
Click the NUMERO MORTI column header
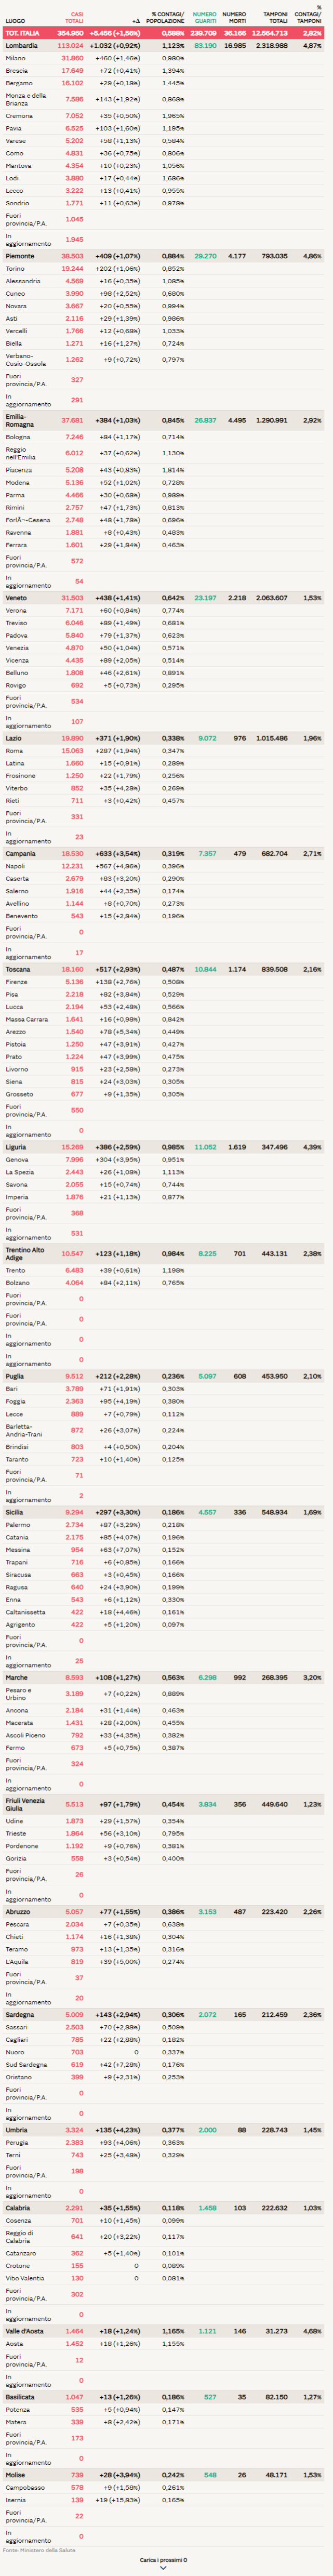(x=234, y=17)
